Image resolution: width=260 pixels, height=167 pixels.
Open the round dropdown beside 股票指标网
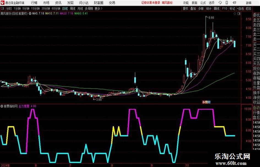(x=2, y=106)
